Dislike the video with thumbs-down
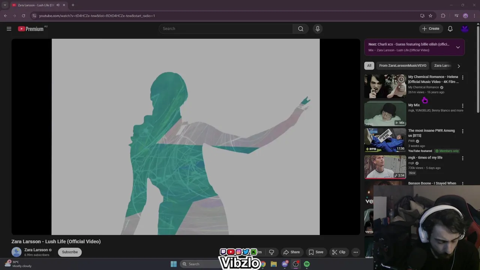The height and width of the screenshot is (270, 480). (271, 252)
